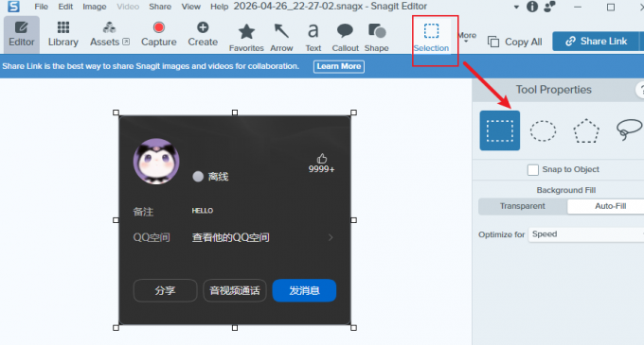Screen dimensions: 644x345
Task: Click the Snagit logo icon
Action: [x=13, y=7]
